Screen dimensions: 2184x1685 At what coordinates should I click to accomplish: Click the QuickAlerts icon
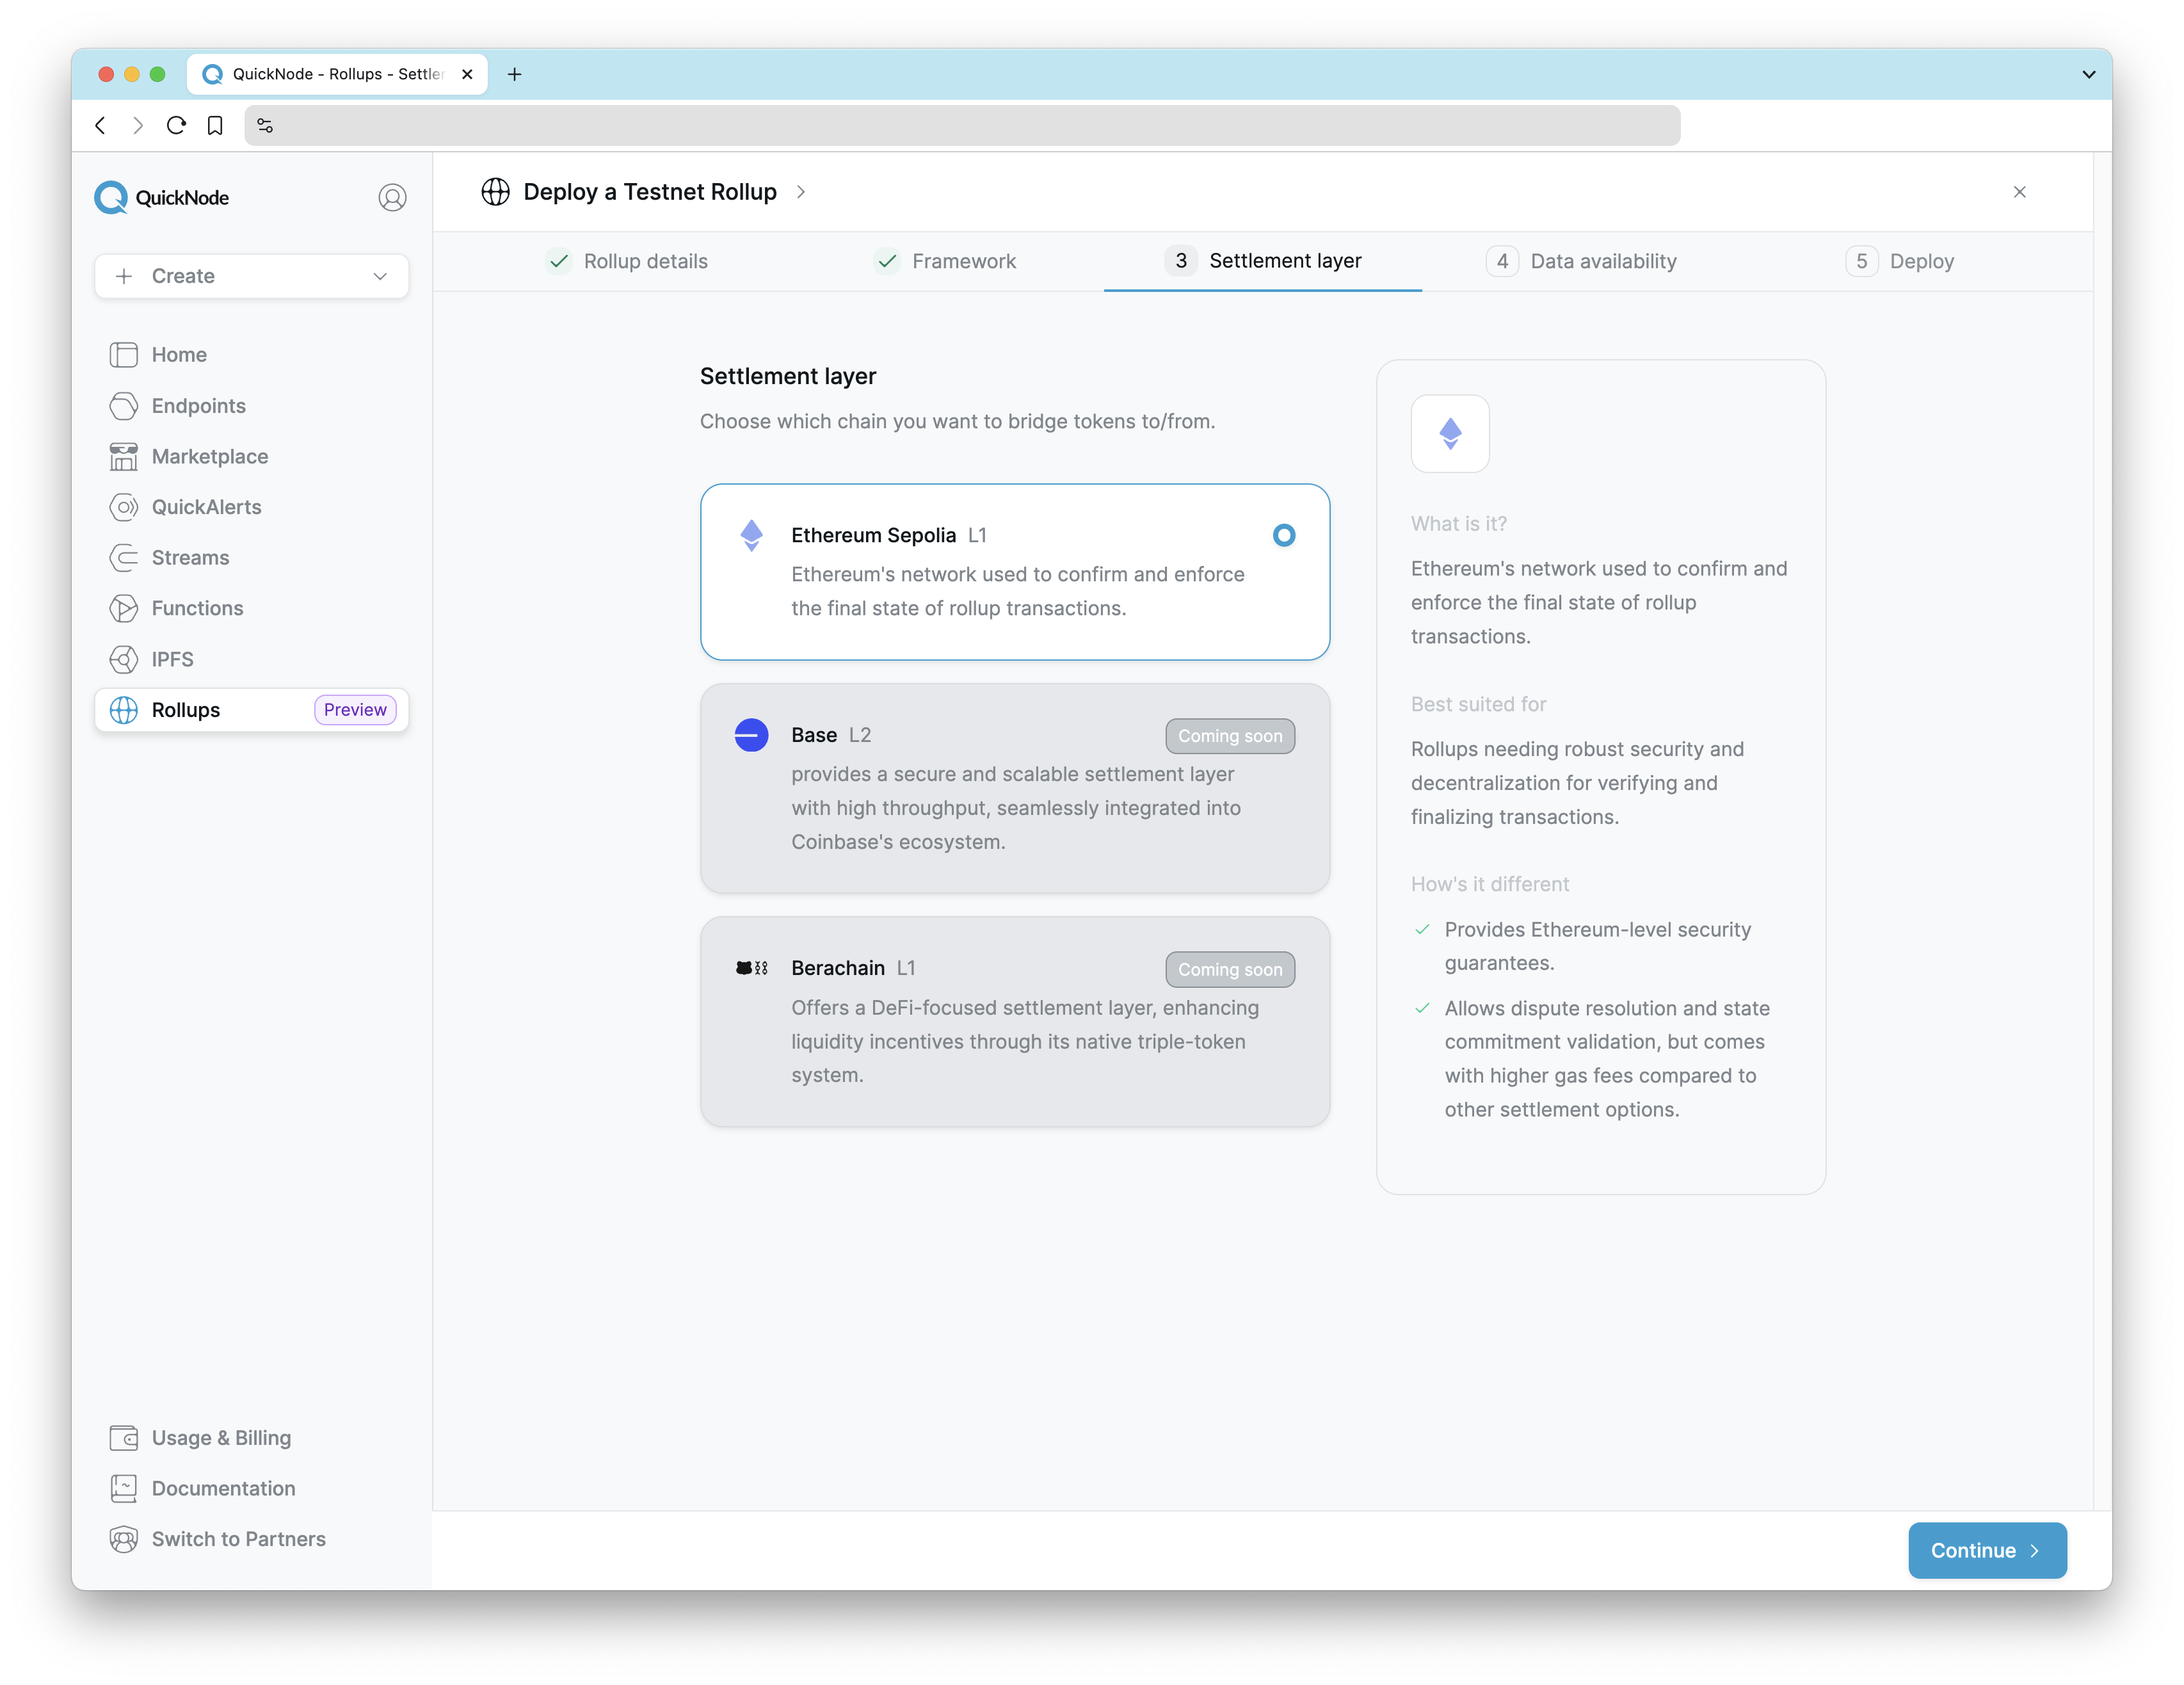(123, 507)
